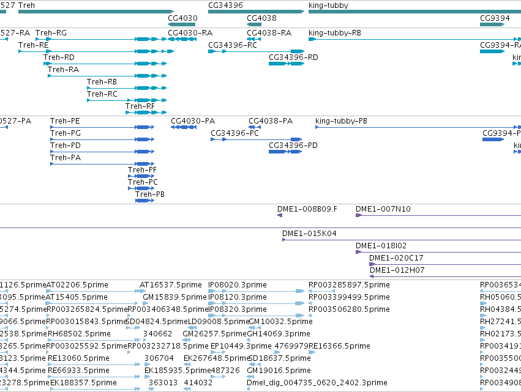Select protein king-tubby-PB
Viewport: 521px width, 392px height.
click(418, 127)
